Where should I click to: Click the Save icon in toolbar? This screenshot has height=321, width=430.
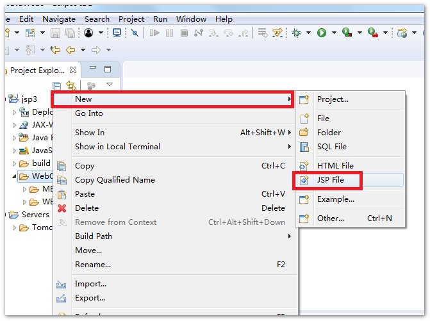55,33
